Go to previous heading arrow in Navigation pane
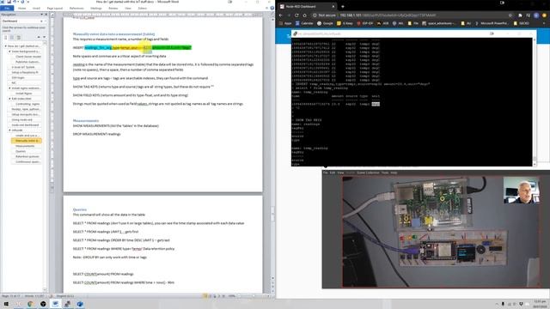The width and height of the screenshot is (550, 309). [x=39, y=37]
